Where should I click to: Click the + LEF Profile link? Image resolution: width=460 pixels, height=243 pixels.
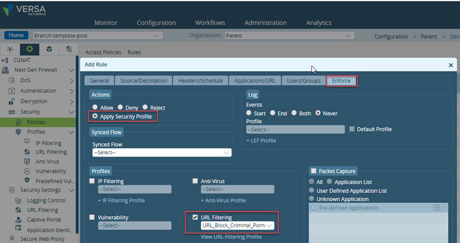(261, 140)
